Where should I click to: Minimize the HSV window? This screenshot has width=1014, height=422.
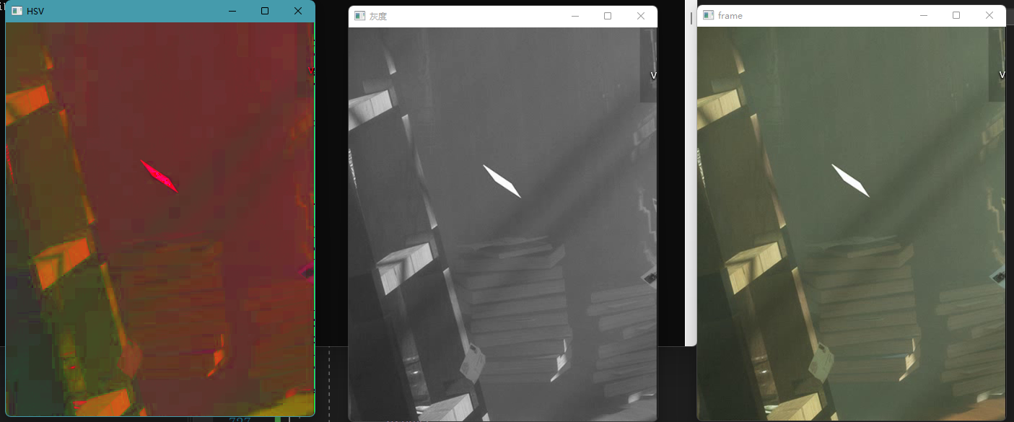(x=232, y=11)
